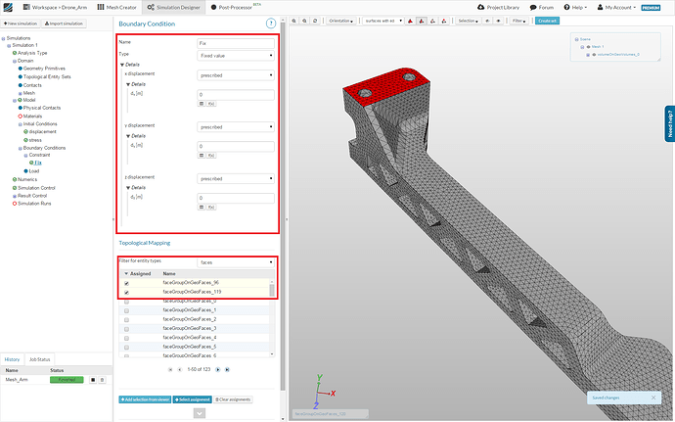
Task: Click f(x) formula icon under x displacement
Action: pyautogui.click(x=210, y=103)
